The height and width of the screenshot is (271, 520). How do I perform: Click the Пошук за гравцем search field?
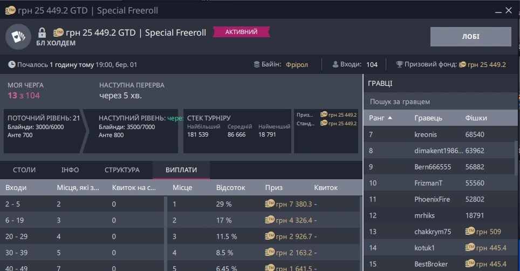tap(440, 101)
